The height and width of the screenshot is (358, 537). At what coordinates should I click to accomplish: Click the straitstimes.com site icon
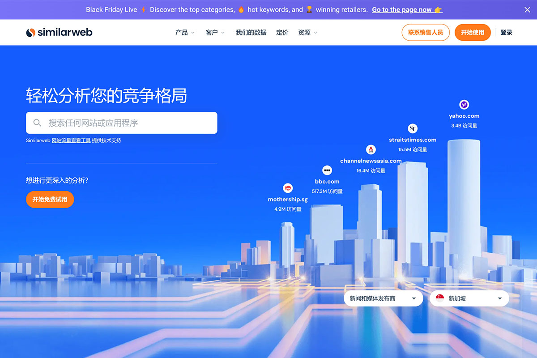(x=413, y=128)
